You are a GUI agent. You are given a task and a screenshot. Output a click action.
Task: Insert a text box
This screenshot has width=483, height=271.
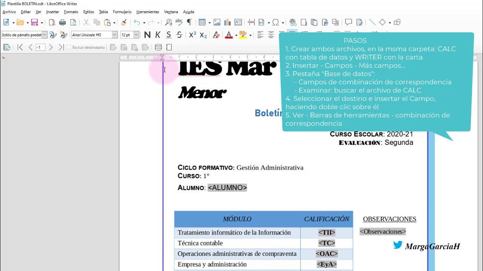pos(238,23)
